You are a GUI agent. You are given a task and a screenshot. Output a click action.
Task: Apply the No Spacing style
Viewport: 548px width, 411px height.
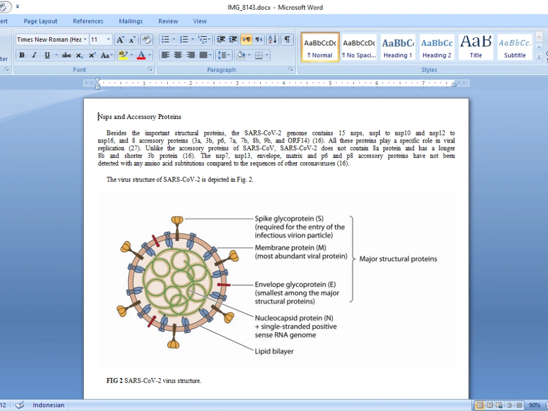(x=359, y=48)
